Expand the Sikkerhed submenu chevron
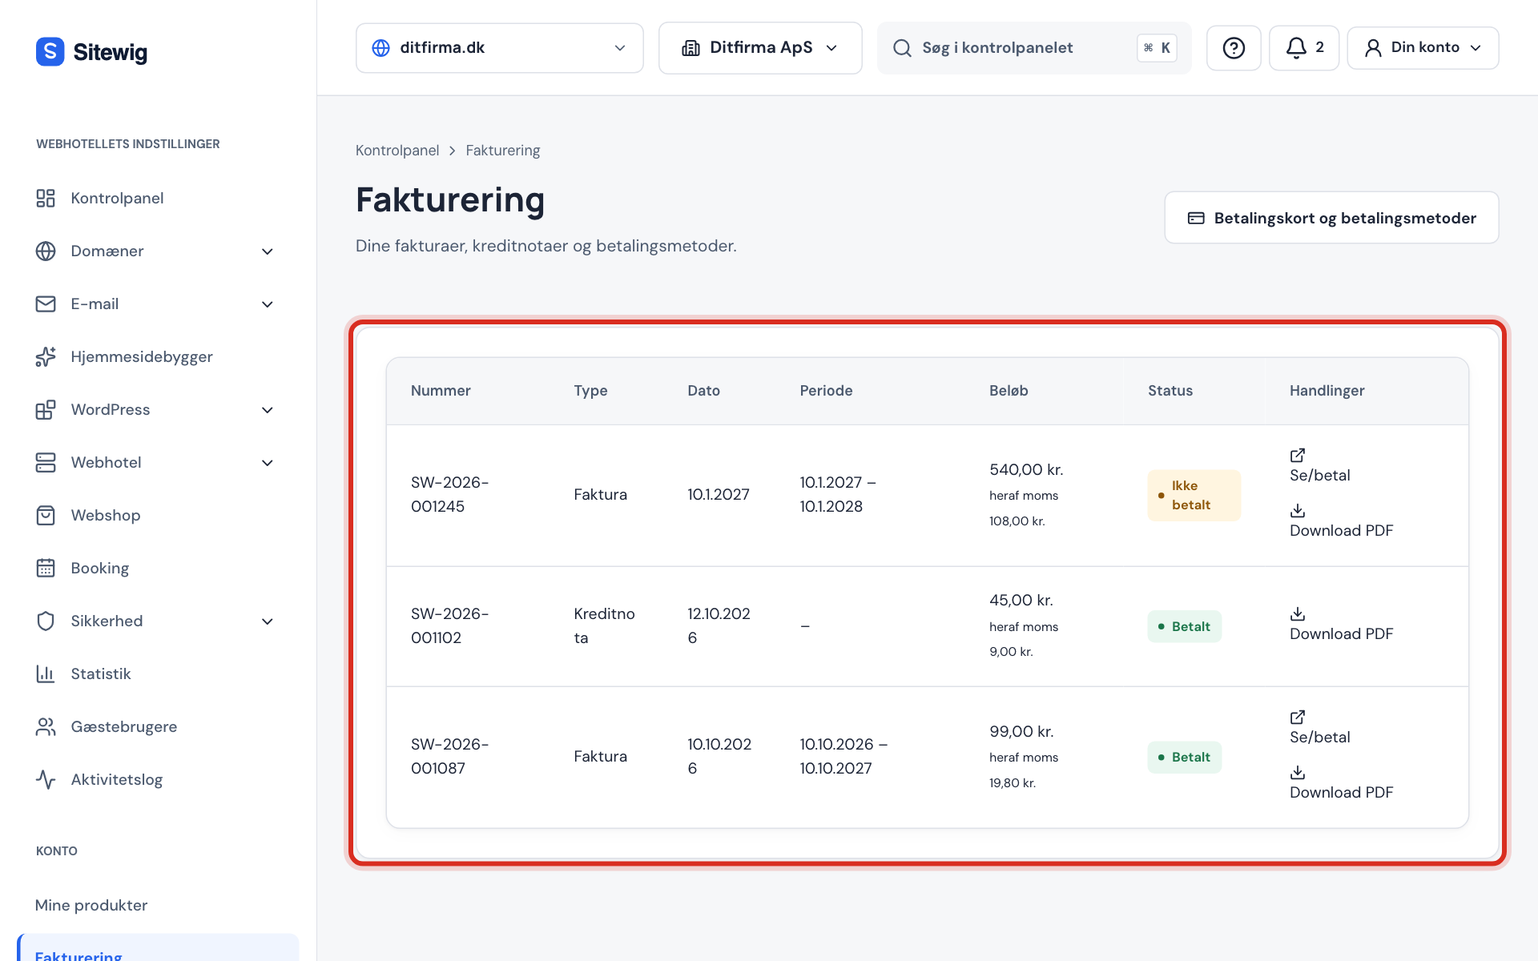Screen dimensions: 1538x961 tap(268, 621)
